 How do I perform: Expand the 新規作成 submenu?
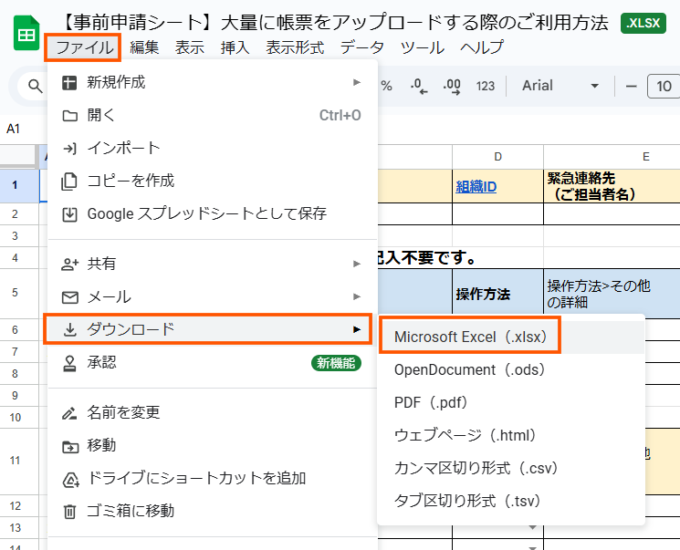click(210, 82)
